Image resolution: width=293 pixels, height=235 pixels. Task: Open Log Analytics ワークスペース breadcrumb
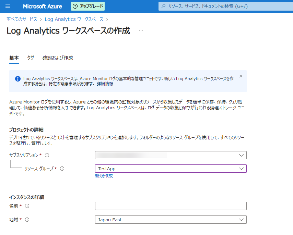pyautogui.click(x=74, y=19)
